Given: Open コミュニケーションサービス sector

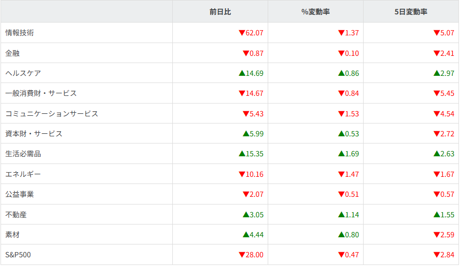Looking at the screenshot, I should click(51, 114).
